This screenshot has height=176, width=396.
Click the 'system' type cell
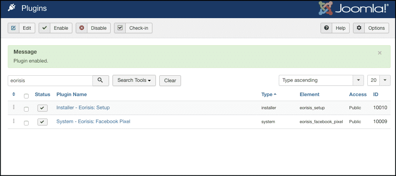pyautogui.click(x=268, y=122)
